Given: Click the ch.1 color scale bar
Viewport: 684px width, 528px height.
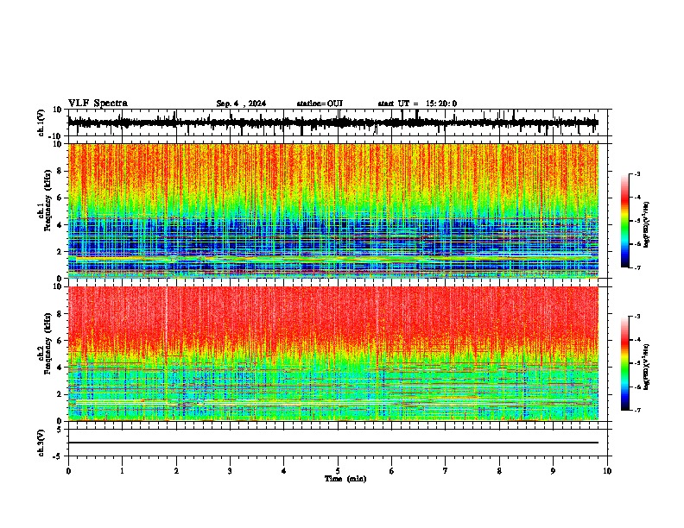Looking at the screenshot, I should click(x=624, y=221).
